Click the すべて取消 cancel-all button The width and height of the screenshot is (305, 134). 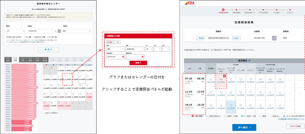click(295, 126)
